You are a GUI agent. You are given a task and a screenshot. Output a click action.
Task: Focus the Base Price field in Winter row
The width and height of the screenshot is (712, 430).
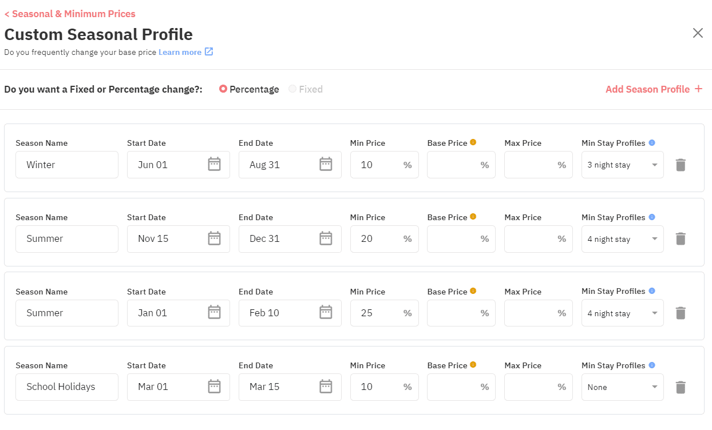click(x=461, y=165)
